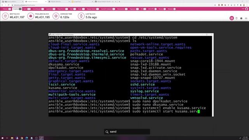Open the Polkadot chain tab in telemetry
This screenshot has height=140, width=249.
tap(7, 9)
